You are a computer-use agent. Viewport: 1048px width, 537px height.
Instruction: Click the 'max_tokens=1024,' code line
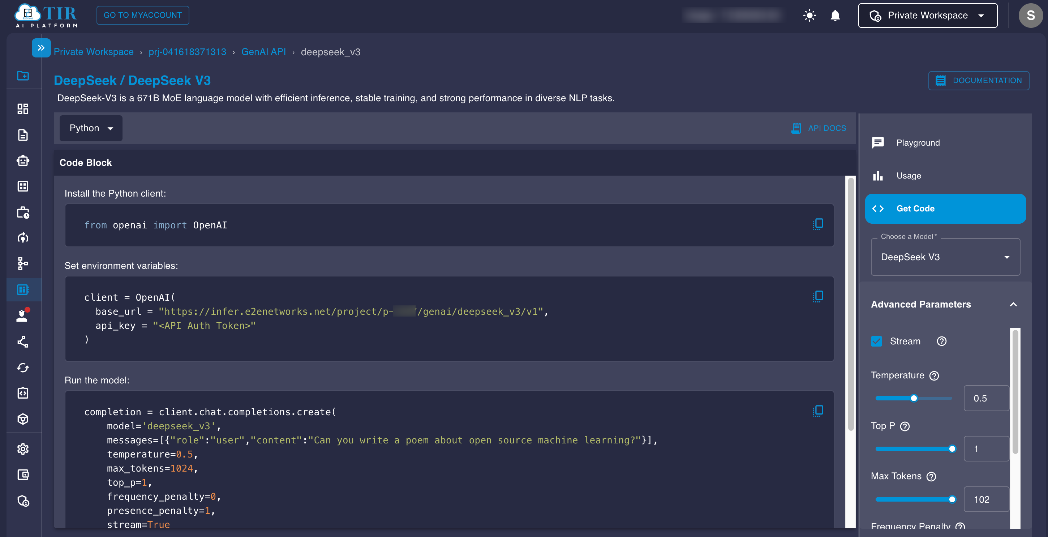click(x=152, y=469)
